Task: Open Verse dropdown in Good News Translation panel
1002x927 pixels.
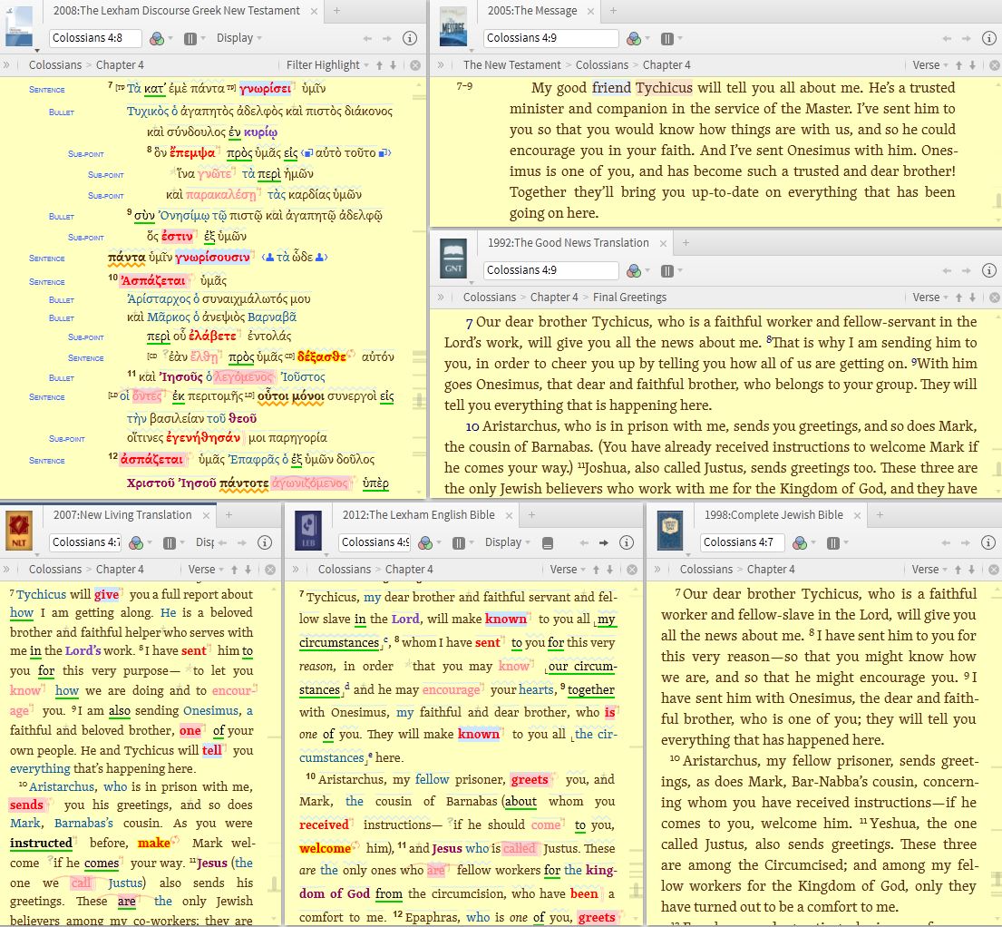Action: click(929, 298)
